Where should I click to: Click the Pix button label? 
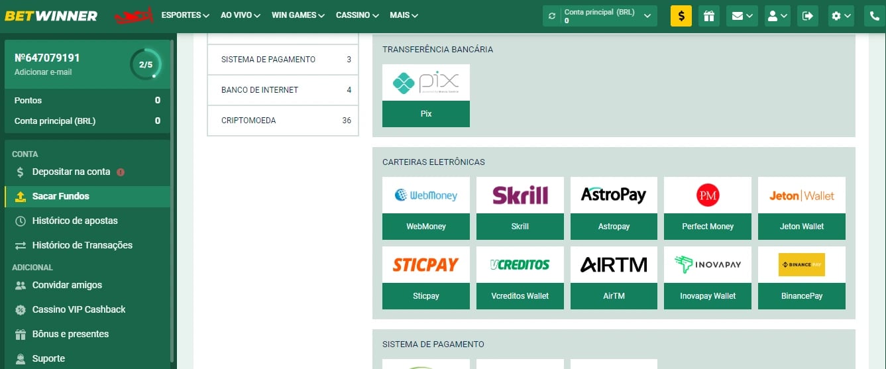pyautogui.click(x=426, y=114)
